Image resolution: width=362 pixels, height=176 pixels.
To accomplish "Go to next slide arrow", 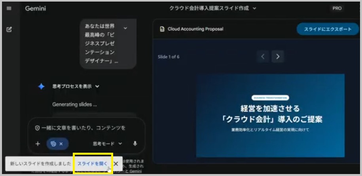I will click(278, 56).
